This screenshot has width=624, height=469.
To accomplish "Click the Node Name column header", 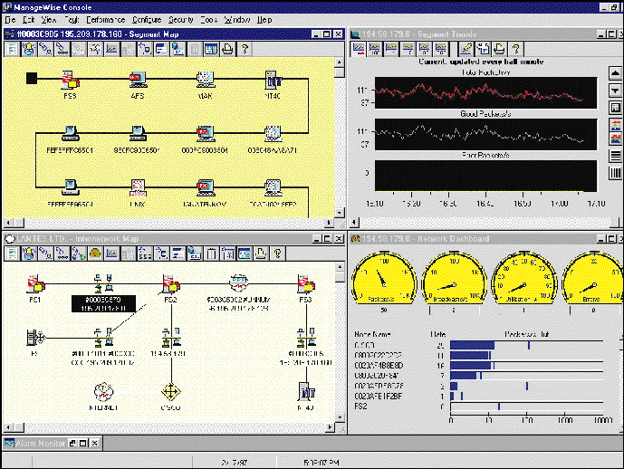I will [372, 334].
